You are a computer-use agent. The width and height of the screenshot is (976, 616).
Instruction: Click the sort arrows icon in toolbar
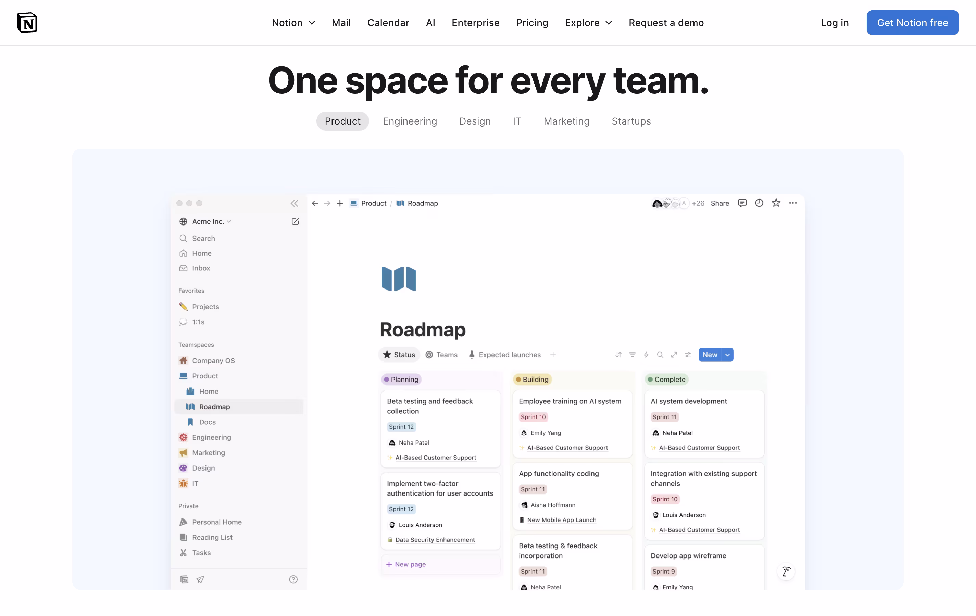(x=618, y=355)
